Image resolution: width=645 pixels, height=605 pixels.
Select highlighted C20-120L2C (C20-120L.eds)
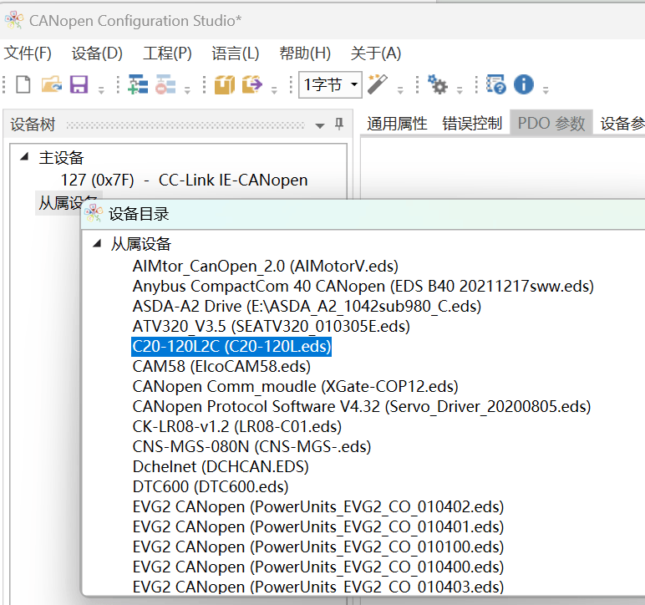(231, 346)
